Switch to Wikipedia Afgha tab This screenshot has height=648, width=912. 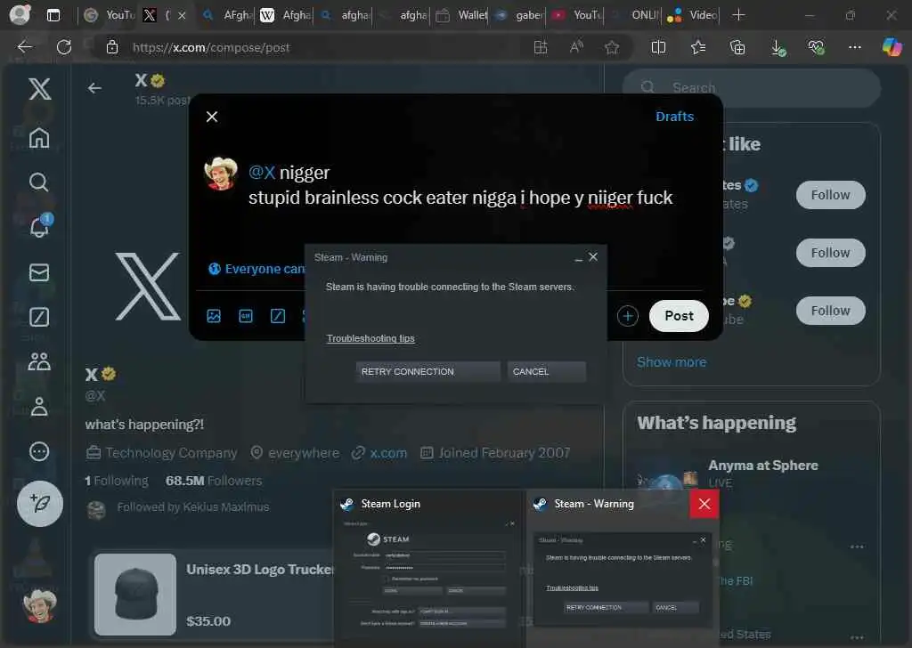point(285,15)
